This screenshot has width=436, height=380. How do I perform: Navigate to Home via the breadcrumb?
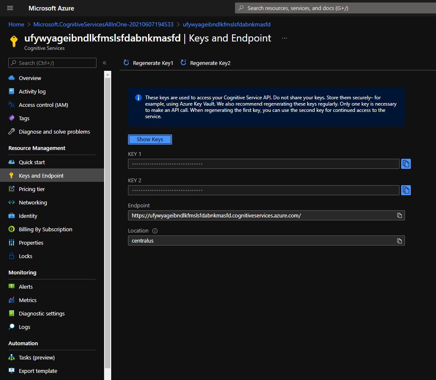pos(16,24)
